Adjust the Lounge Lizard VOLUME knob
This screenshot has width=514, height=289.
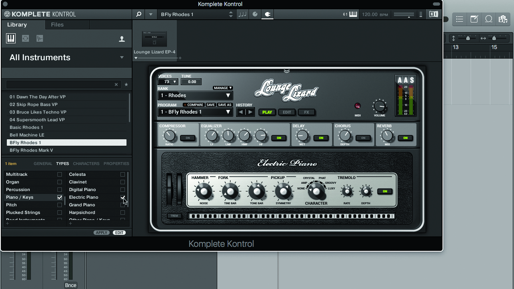tap(379, 106)
